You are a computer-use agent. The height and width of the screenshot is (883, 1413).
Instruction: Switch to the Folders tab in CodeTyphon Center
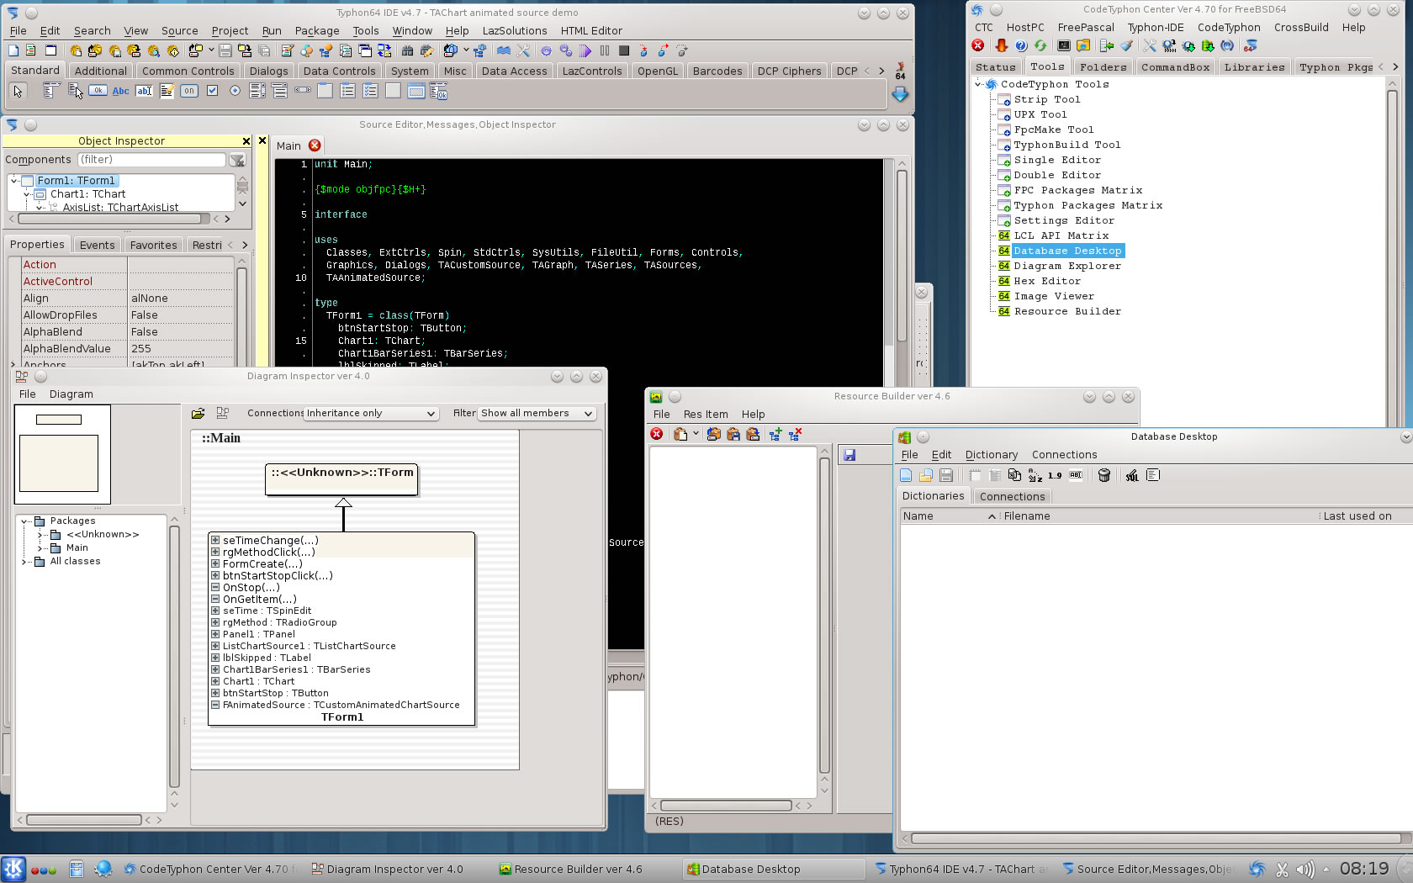(1103, 67)
